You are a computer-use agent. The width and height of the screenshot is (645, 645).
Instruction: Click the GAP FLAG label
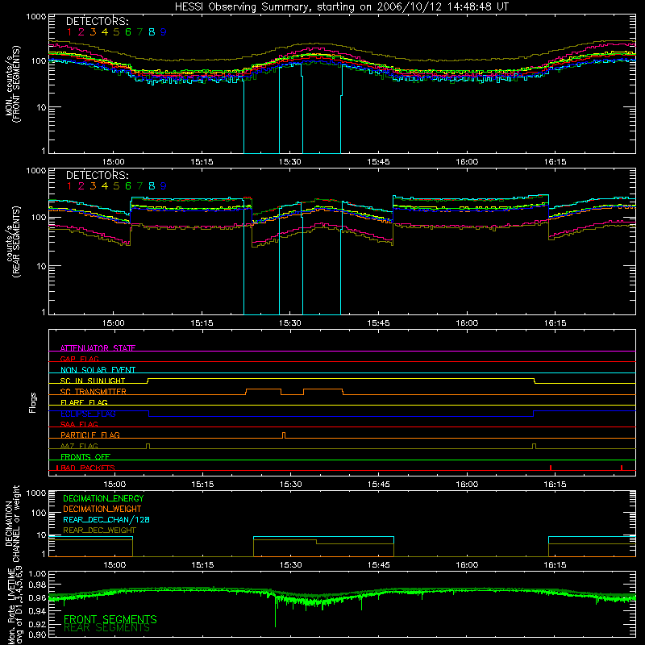79,359
